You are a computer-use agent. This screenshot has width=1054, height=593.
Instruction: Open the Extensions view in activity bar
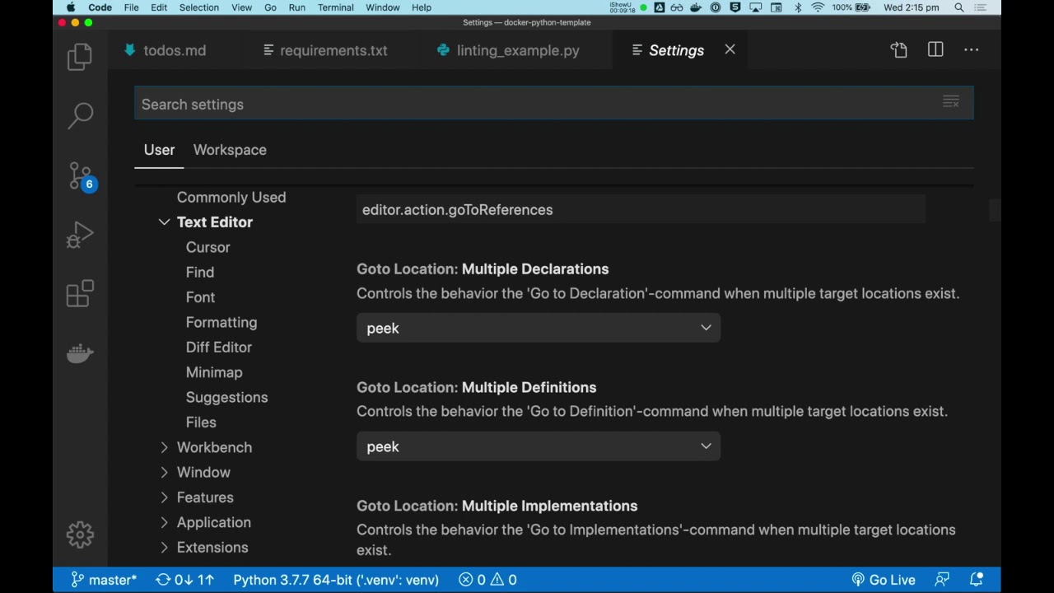[x=80, y=294]
